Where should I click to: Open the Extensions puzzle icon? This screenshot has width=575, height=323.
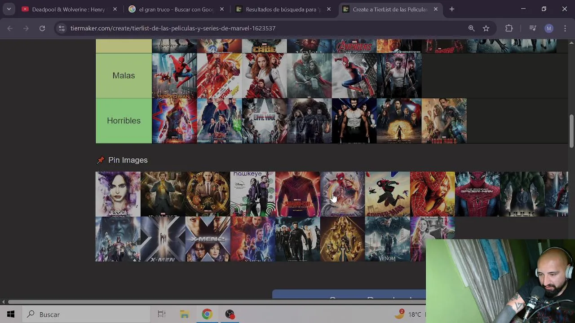pos(509,28)
